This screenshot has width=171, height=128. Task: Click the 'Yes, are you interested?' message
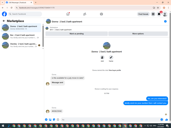tap(157, 99)
